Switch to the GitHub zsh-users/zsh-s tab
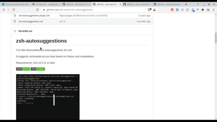 pyautogui.click(x=137, y=4)
